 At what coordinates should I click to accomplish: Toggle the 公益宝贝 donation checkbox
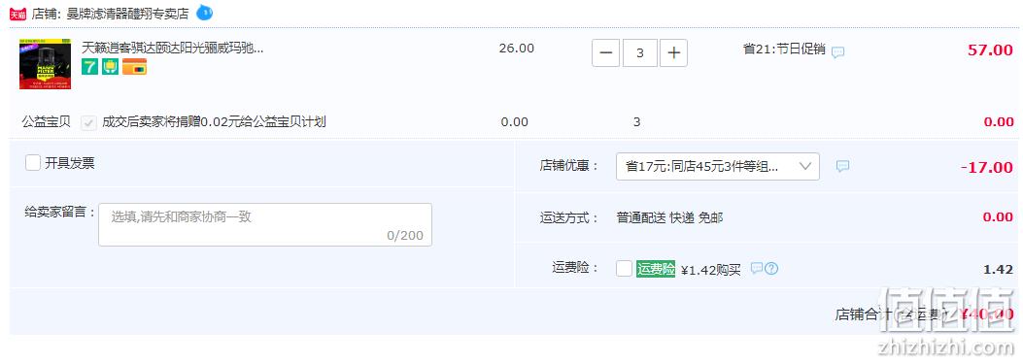click(88, 122)
